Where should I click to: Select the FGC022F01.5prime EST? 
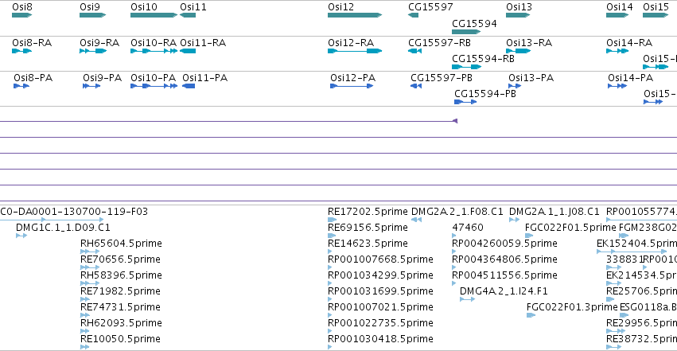(x=529, y=236)
